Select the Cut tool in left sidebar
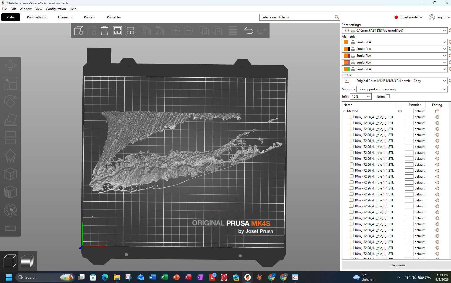 pyautogui.click(x=10, y=138)
